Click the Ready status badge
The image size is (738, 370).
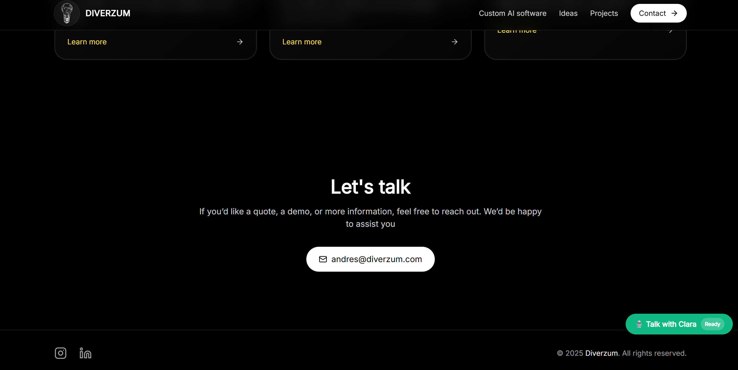(712, 324)
